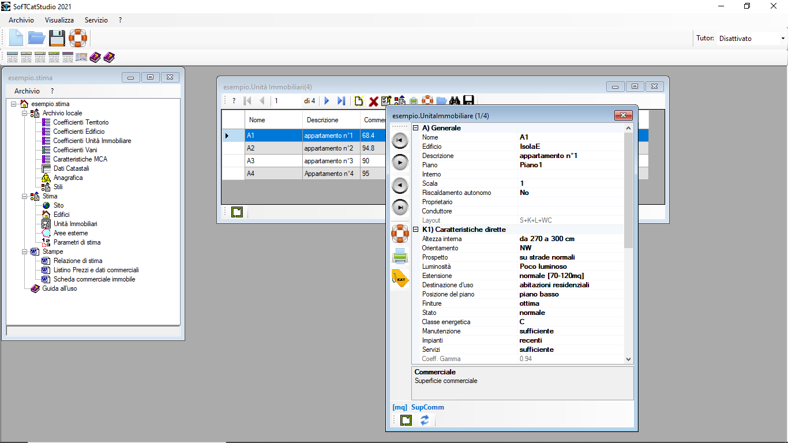Click the map image icon in second toolbar

click(x=81, y=57)
